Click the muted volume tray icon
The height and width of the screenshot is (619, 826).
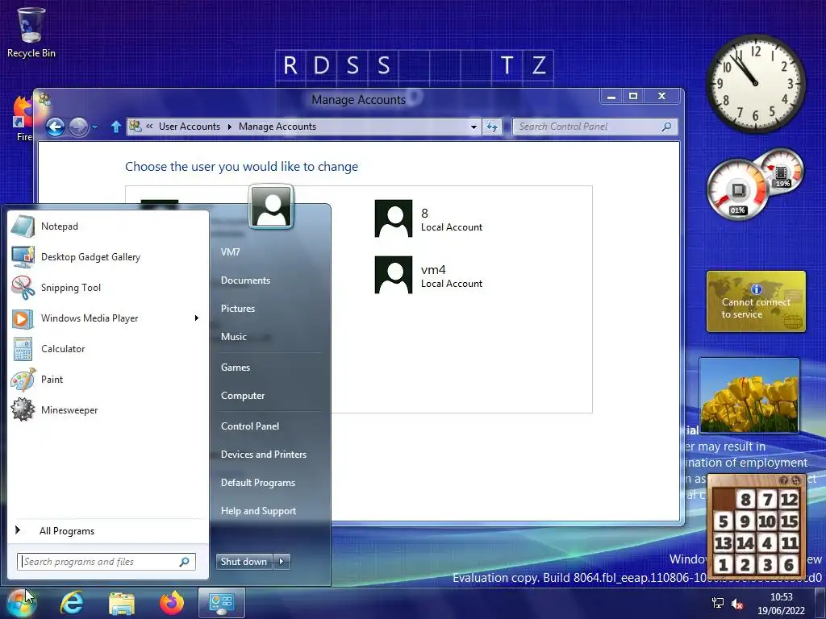(x=738, y=604)
